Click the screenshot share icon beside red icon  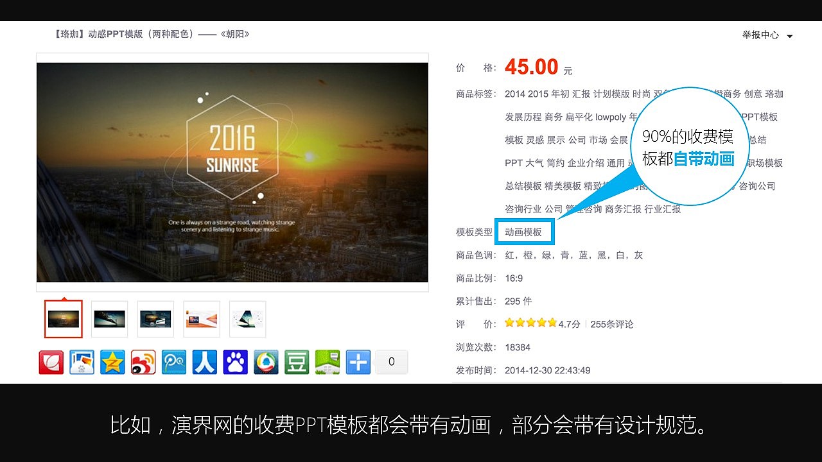[x=82, y=361]
